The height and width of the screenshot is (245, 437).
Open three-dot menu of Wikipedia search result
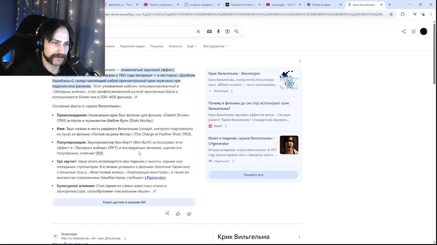coord(125,238)
